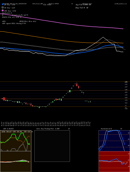130x172 pixels.
Task: Click the large green candle near 4.65
Action: [70, 91]
